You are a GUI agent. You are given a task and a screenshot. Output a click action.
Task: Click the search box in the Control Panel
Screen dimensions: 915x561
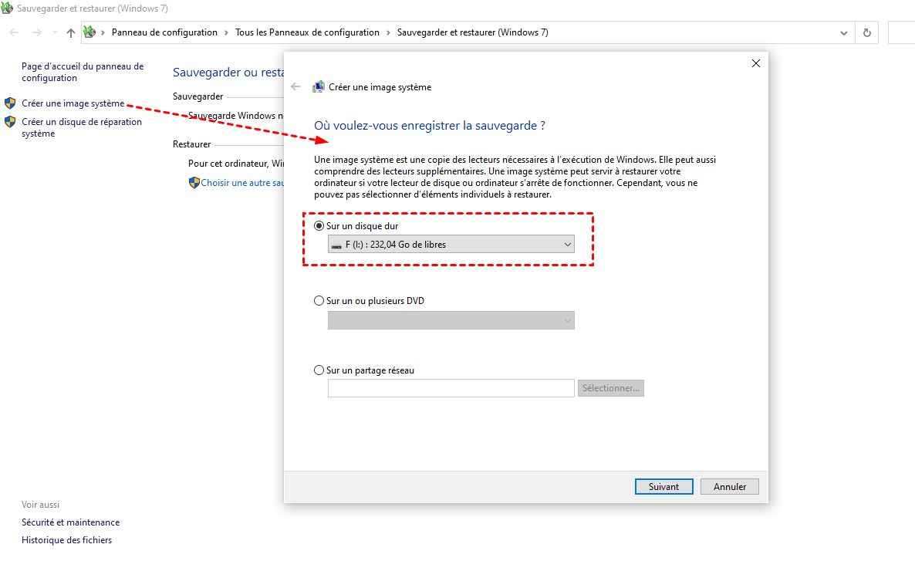(902, 32)
